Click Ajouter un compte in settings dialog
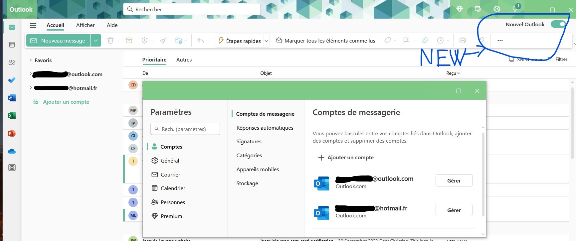The image size is (576, 241). tap(346, 157)
